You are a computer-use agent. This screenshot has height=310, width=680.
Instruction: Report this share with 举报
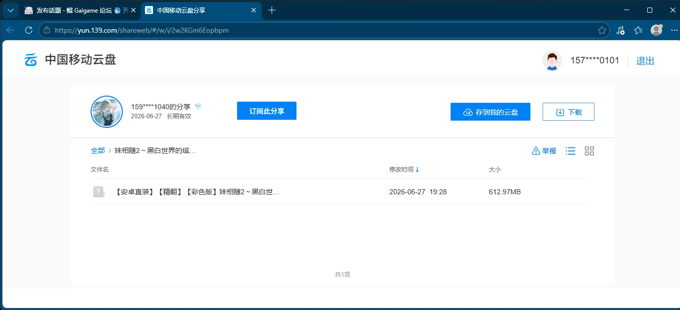click(x=544, y=151)
